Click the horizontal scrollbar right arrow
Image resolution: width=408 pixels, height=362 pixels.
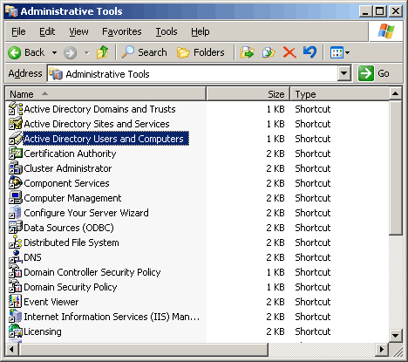click(x=382, y=349)
